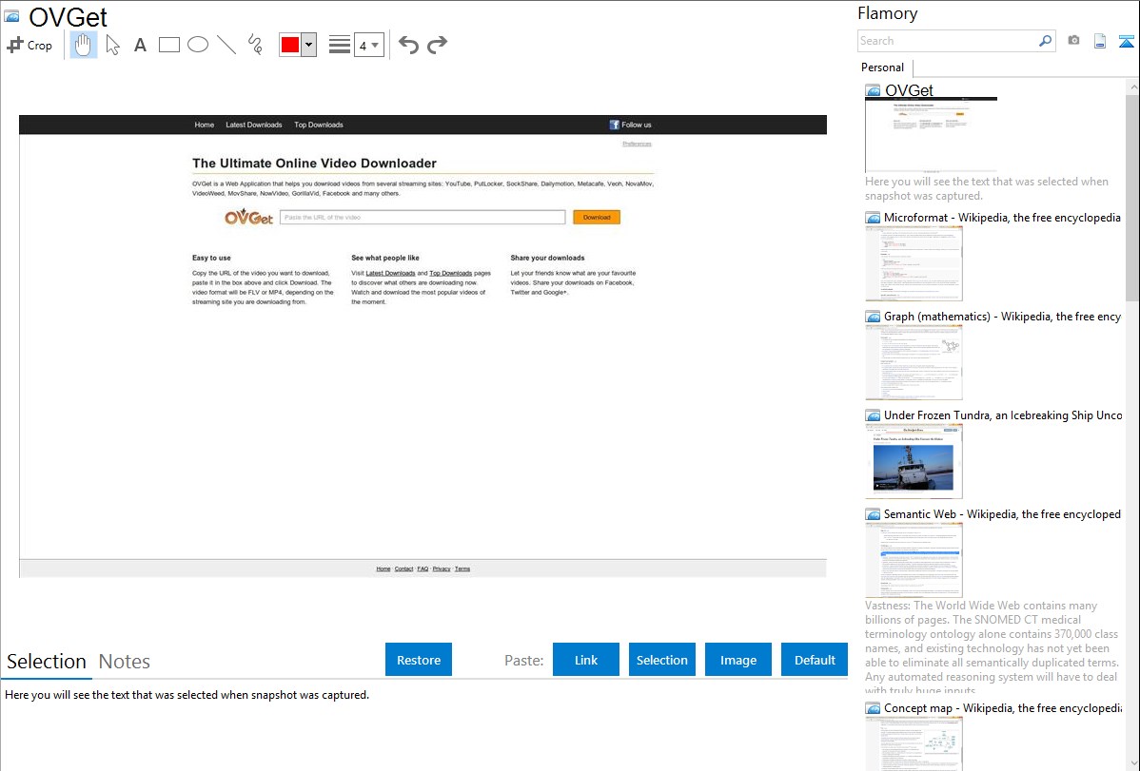Open the Microformat Wikipedia snapshot thumbnail

914,263
